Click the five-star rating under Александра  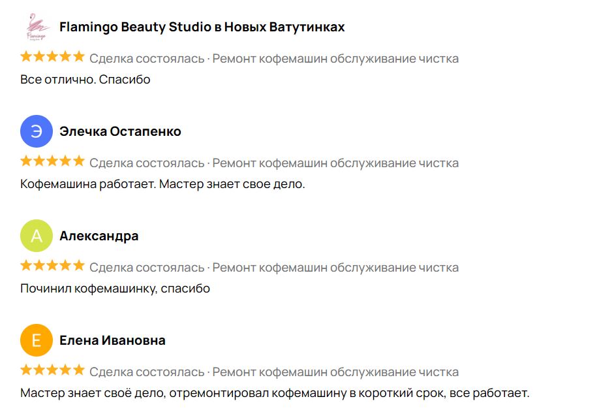coord(53,266)
